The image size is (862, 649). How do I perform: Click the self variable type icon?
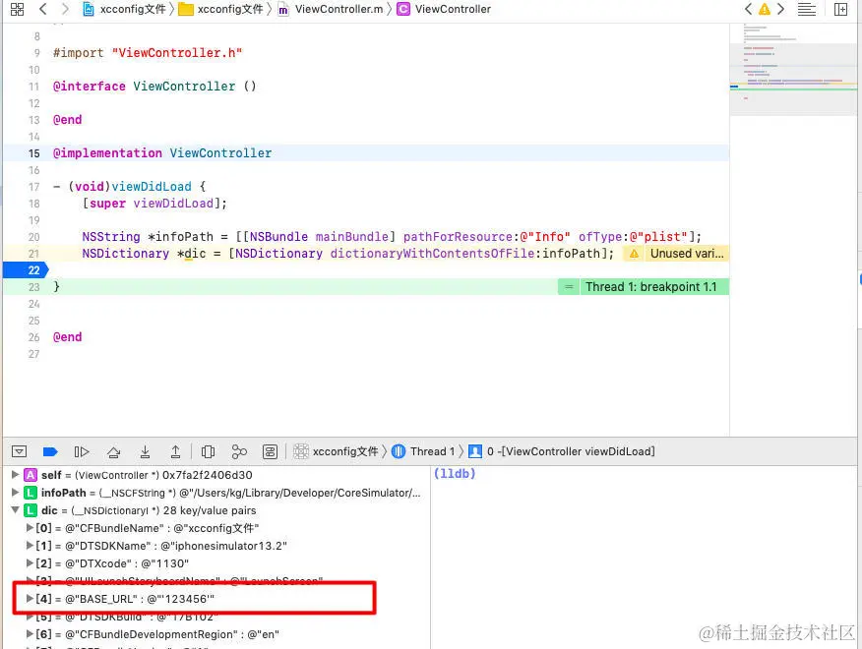pyautogui.click(x=31, y=475)
